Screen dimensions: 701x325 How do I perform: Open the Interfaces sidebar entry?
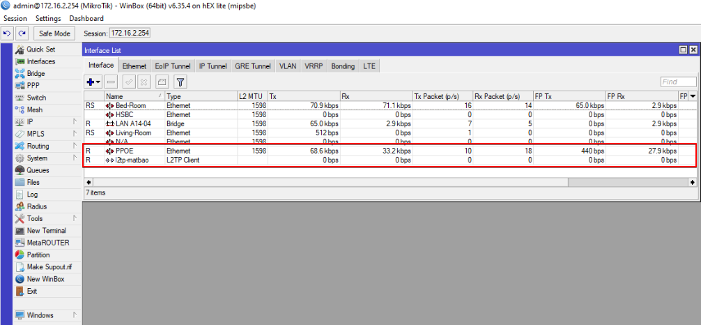point(40,61)
